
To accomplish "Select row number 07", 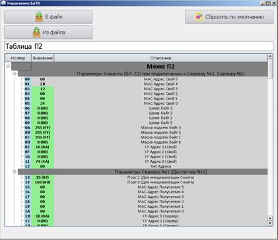I will [x=27, y=113].
